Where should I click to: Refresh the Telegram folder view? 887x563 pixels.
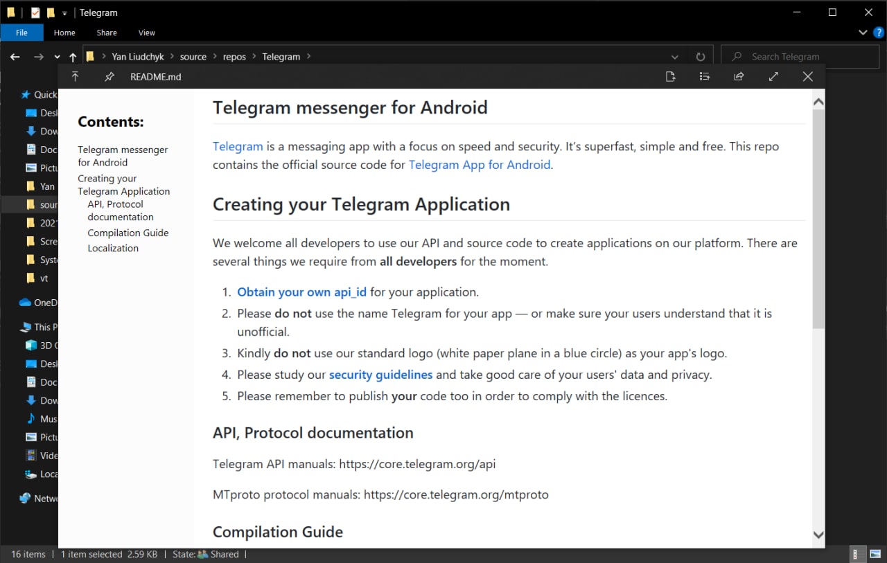[700, 57]
